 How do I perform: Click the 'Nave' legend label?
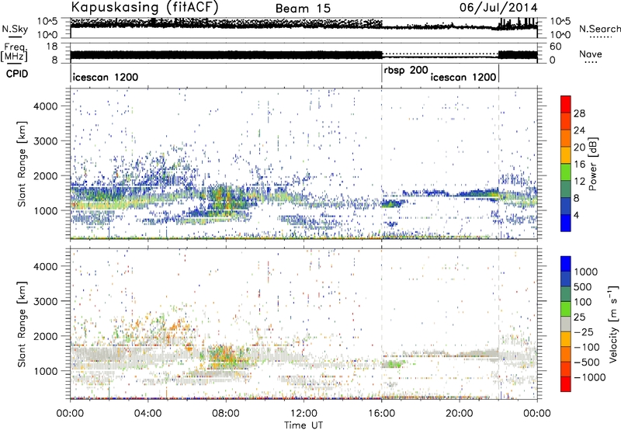[x=590, y=54]
